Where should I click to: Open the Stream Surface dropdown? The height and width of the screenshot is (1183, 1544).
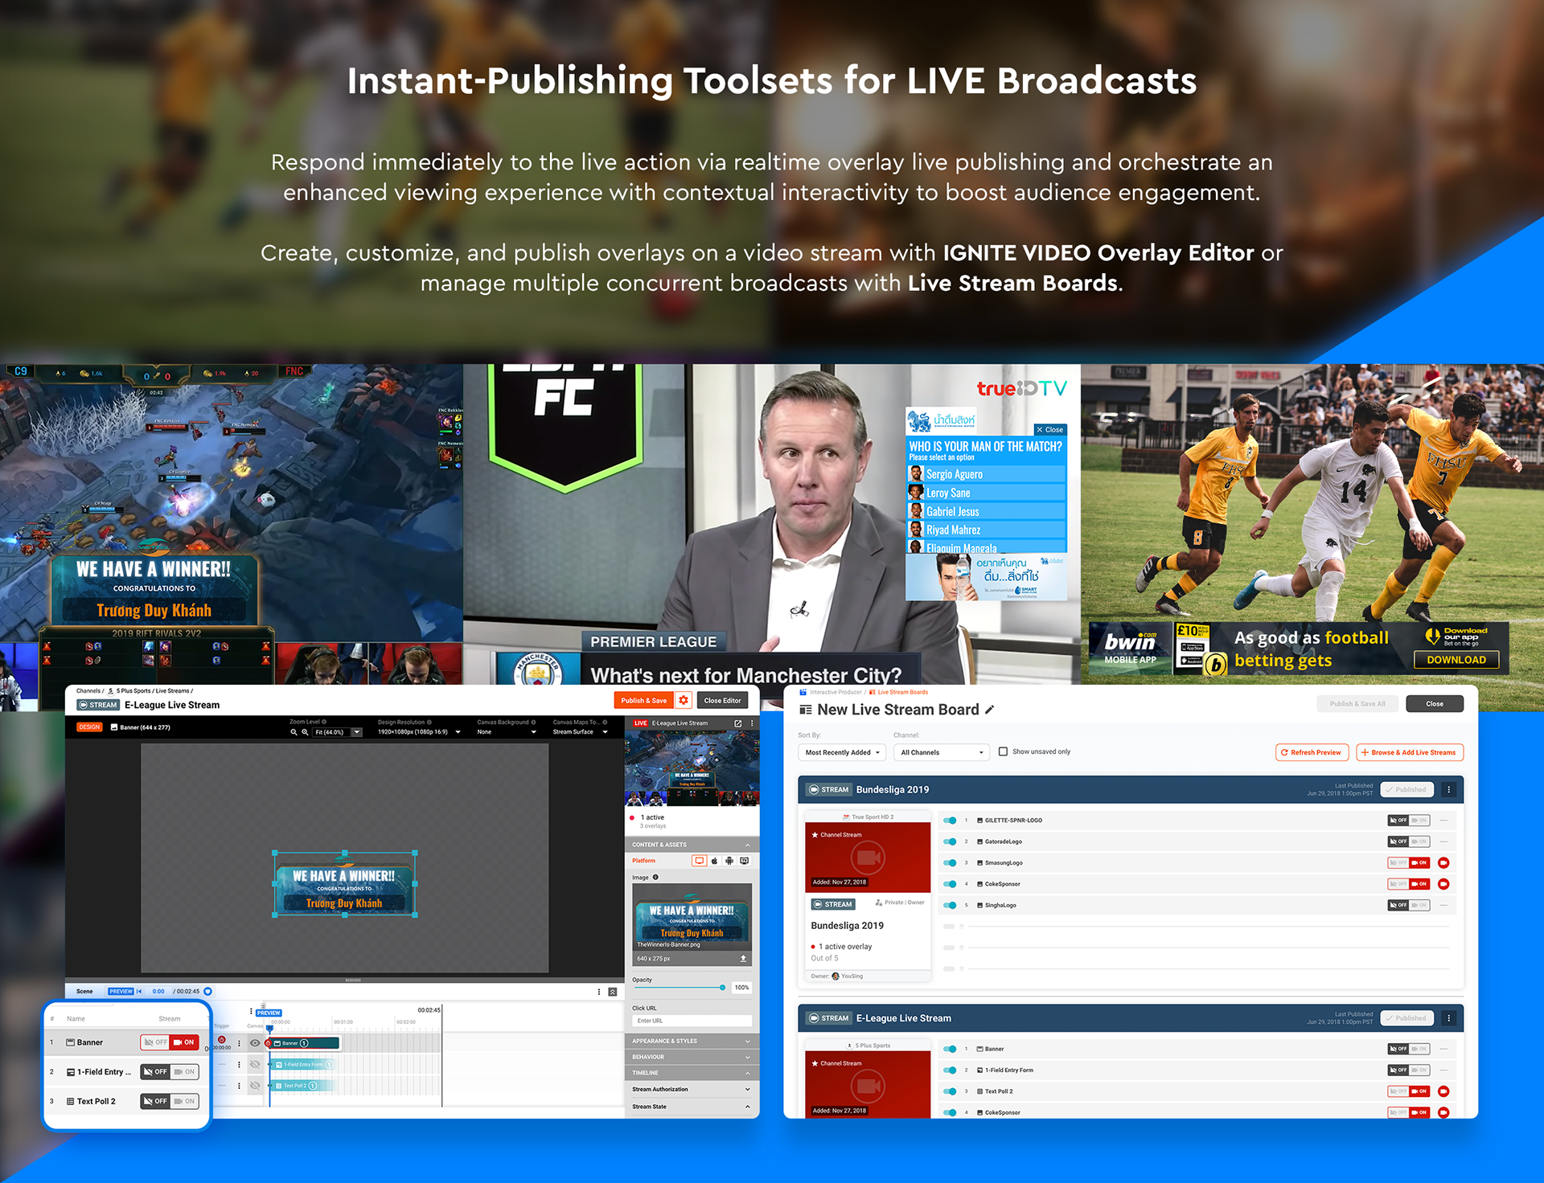pos(581,732)
